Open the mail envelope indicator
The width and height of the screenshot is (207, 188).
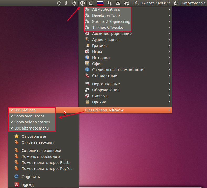118,3
